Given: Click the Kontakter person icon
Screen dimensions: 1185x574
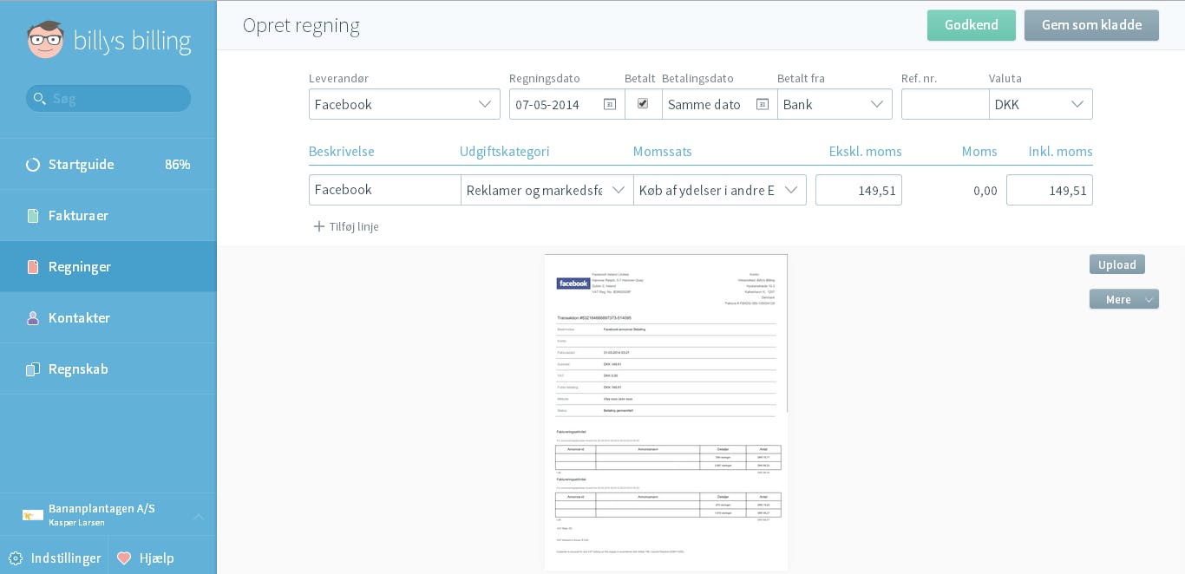Looking at the screenshot, I should [33, 318].
